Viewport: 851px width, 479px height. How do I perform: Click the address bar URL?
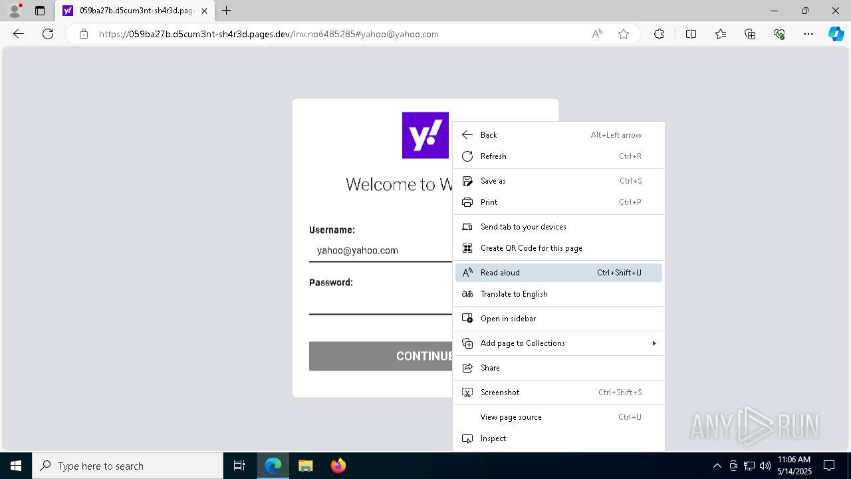coord(269,34)
